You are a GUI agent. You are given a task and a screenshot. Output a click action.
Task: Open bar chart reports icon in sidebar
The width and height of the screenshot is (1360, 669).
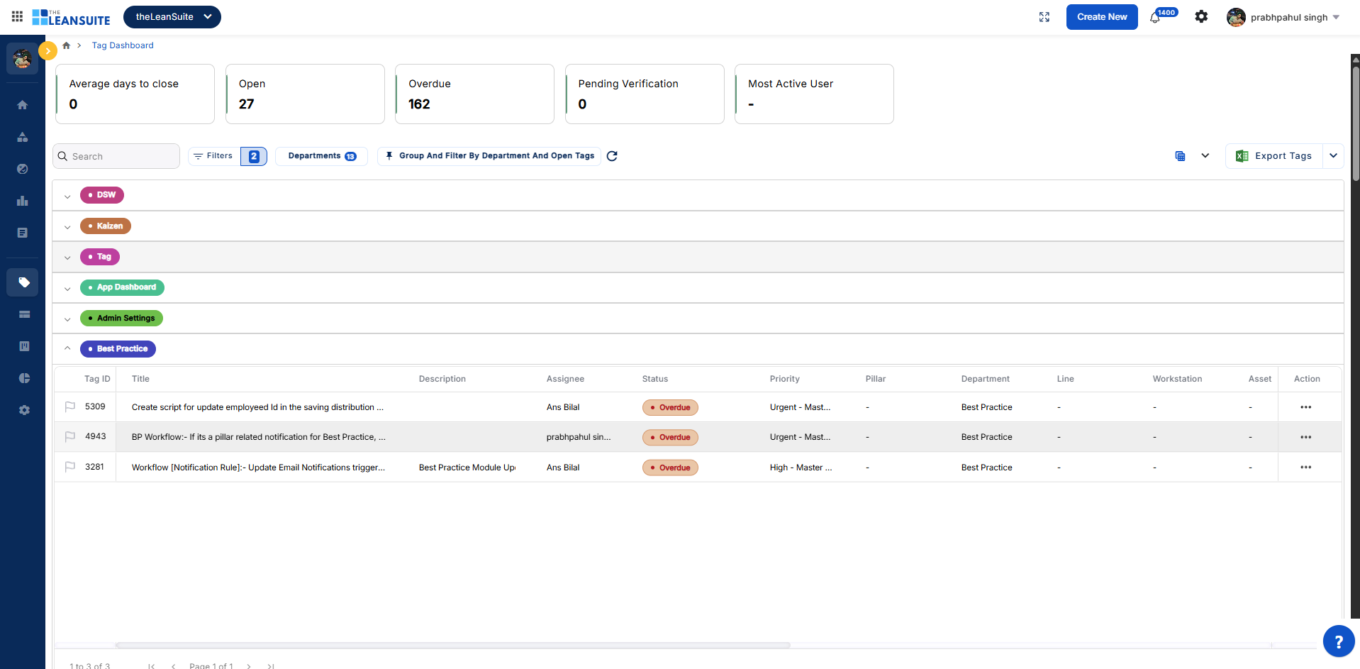(x=23, y=201)
